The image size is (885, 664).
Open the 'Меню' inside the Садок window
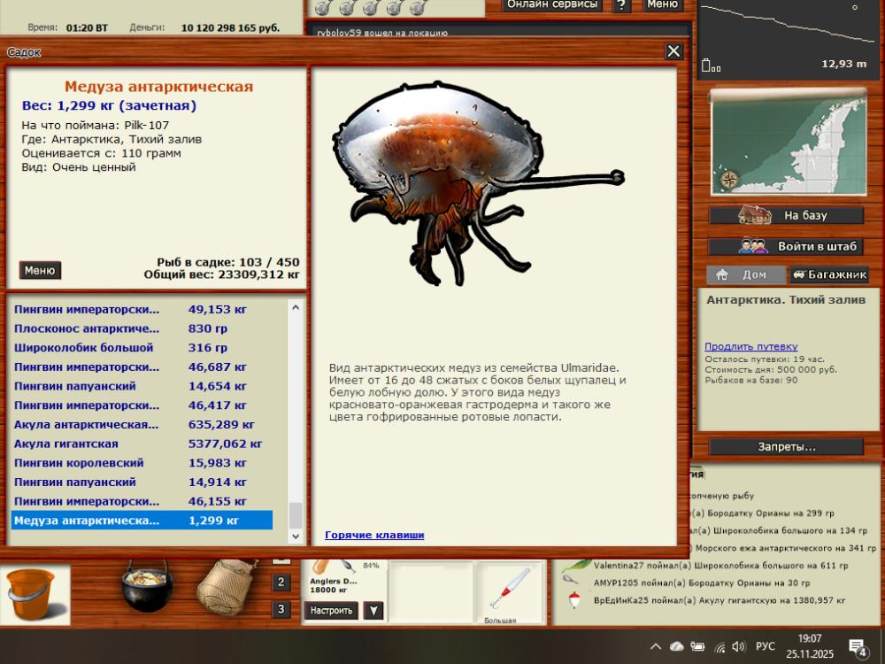click(39, 270)
